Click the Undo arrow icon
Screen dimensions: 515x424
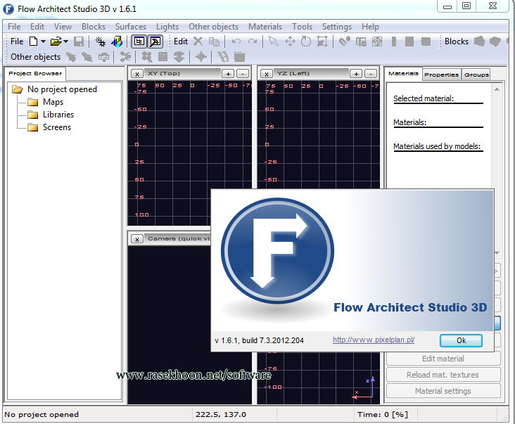click(236, 41)
